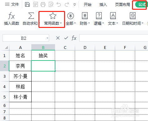Screen dimensions: 148x121
Task: Select row 8 header
Action: pyautogui.click(x=4, y=118)
